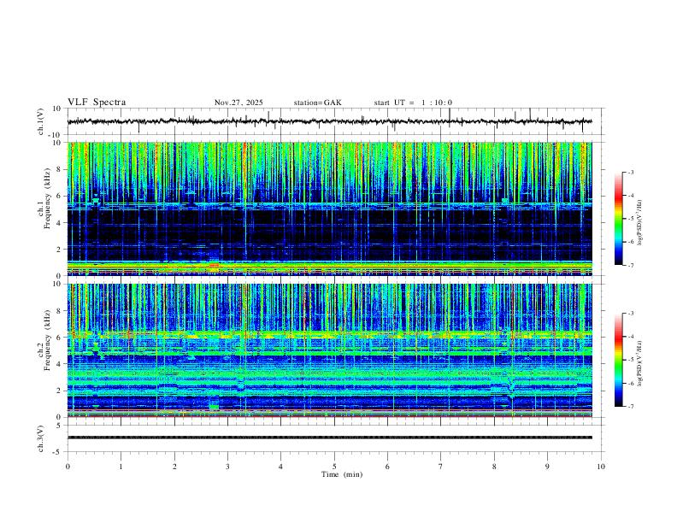
Task: Click the "2" kHz tick on ch.2 spectrogram axis
Action: (x=59, y=391)
